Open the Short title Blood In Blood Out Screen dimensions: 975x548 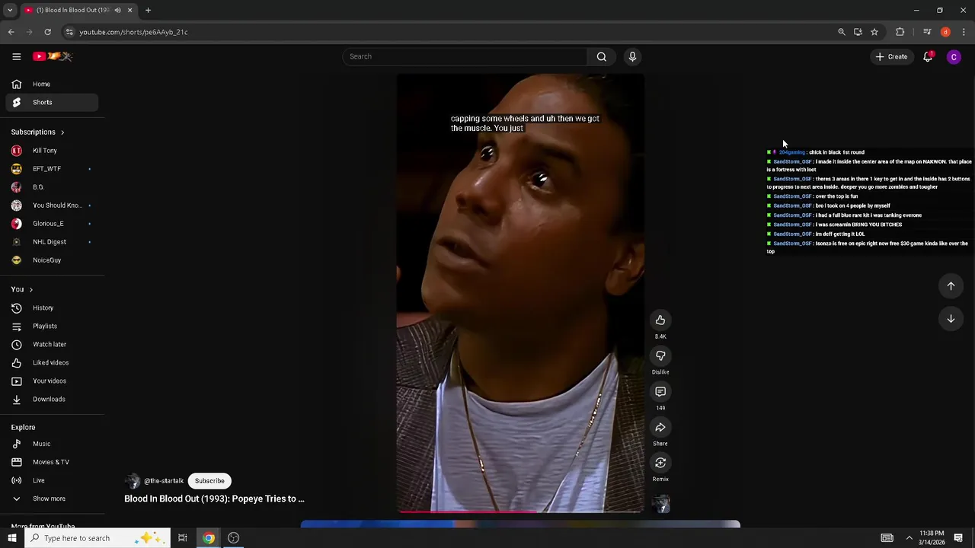tap(214, 499)
